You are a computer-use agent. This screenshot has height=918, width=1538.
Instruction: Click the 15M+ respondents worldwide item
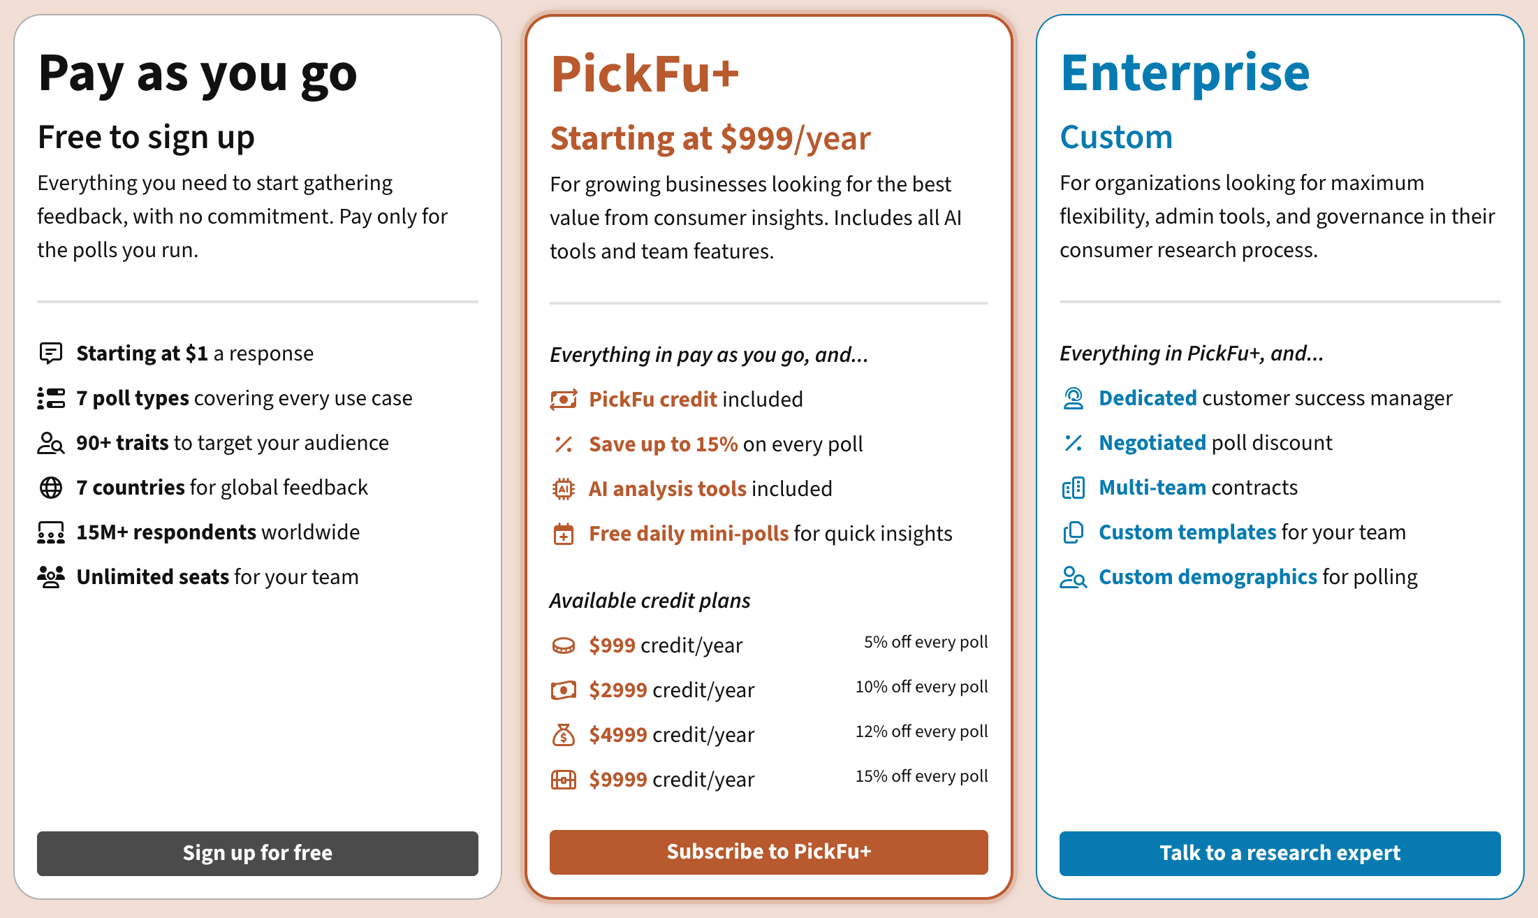[218, 532]
